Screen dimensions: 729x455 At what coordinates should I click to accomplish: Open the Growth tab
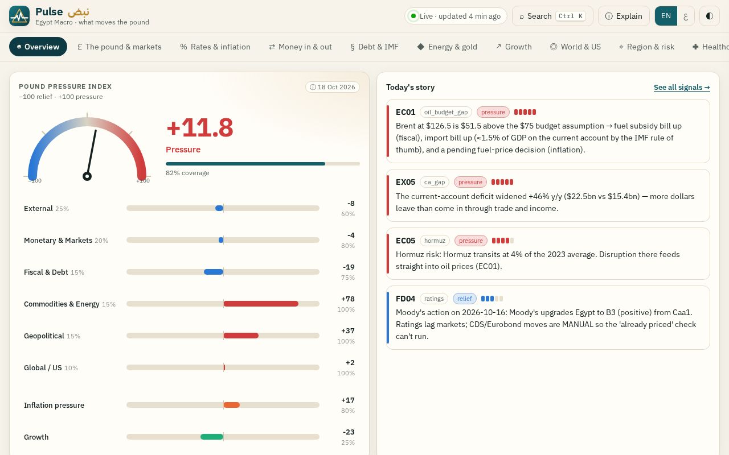click(x=514, y=47)
